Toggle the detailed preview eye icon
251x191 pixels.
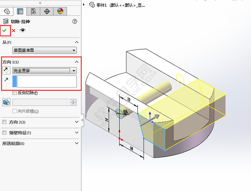click(22, 30)
